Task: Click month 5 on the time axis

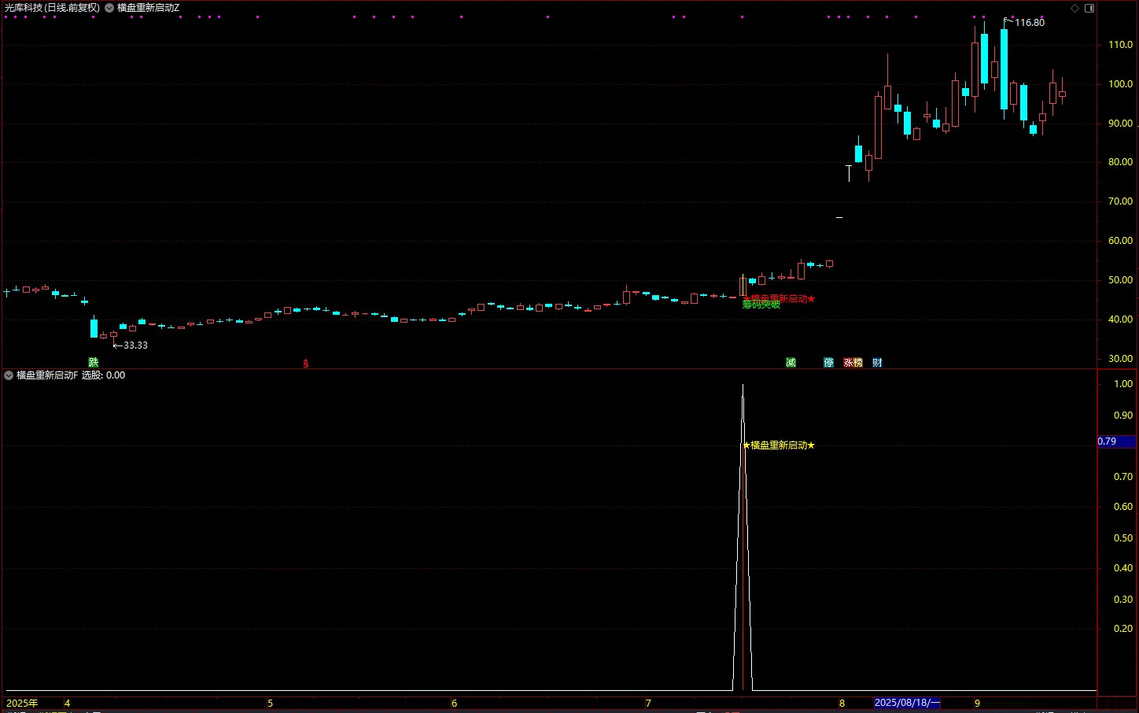Action: (x=270, y=703)
